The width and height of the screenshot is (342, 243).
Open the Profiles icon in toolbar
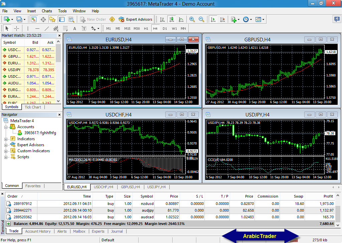(19, 19)
